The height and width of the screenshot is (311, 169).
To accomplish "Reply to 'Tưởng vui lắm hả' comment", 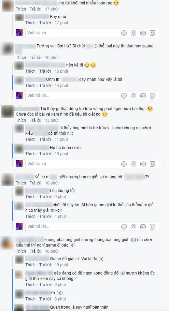I will coord(36,58).
